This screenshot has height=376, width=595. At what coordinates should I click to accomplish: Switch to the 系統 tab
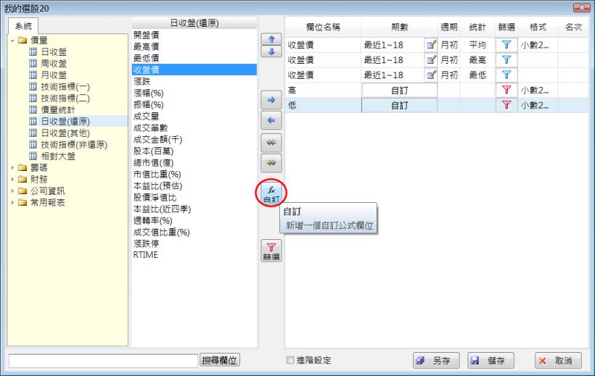(23, 26)
